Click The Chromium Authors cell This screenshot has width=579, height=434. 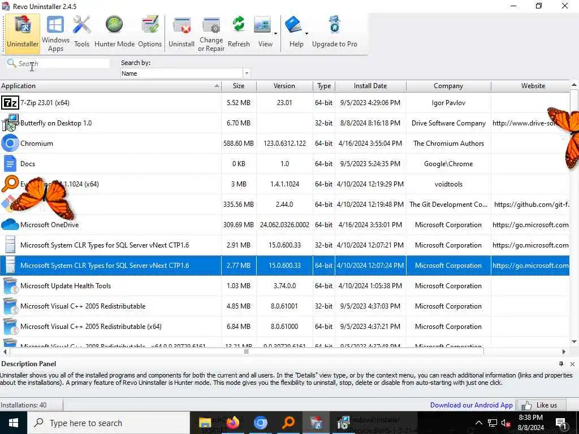448,143
